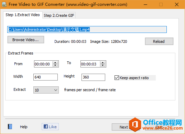Click the Height input field

click(93, 77)
